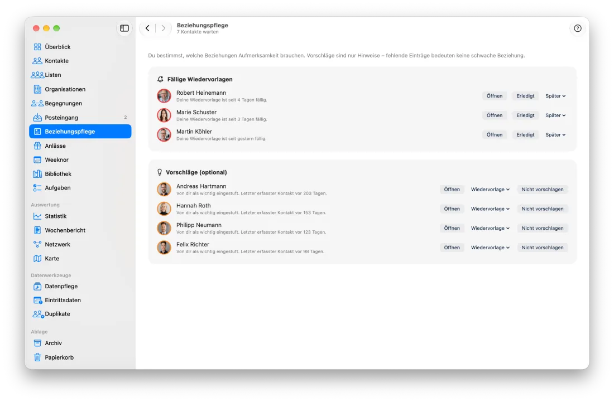The height and width of the screenshot is (402, 614).
Task: Click Nicht vorschlagen for Felix Richter
Action: coord(543,248)
